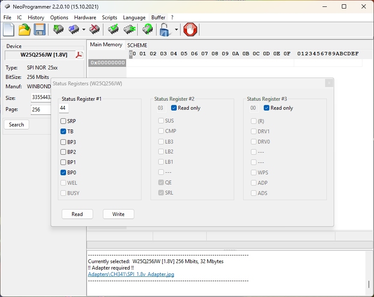374x297 pixels.
Task: Click the DRV1 checkbox in Register #3
Action: coord(253,131)
